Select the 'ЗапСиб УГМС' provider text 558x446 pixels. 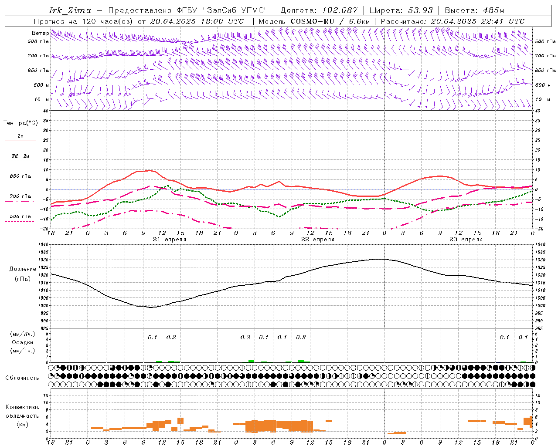[x=235, y=10]
